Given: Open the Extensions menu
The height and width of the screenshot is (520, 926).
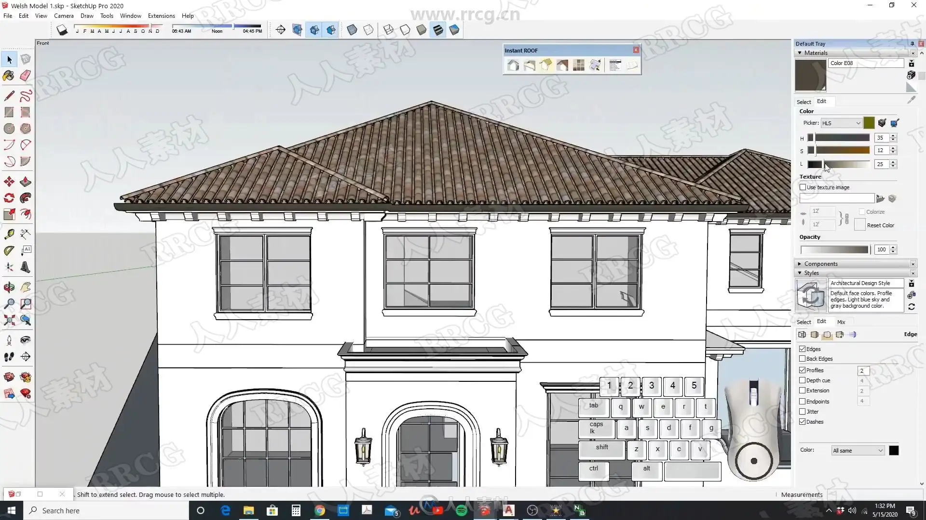Looking at the screenshot, I should pyautogui.click(x=161, y=16).
